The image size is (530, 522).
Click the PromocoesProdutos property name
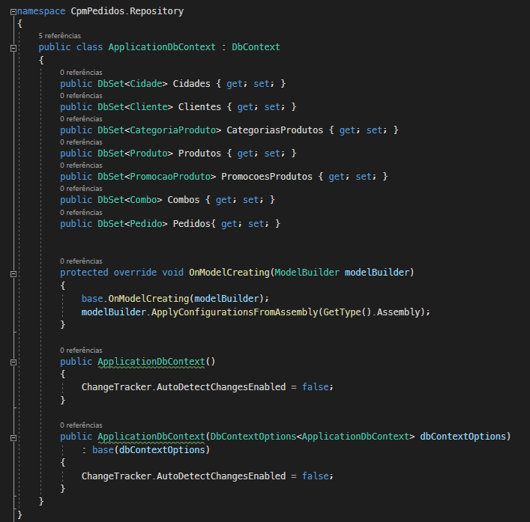267,177
